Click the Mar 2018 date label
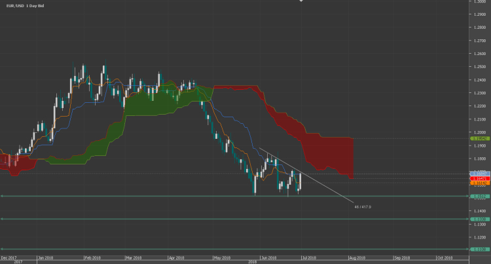 (x=134, y=258)
